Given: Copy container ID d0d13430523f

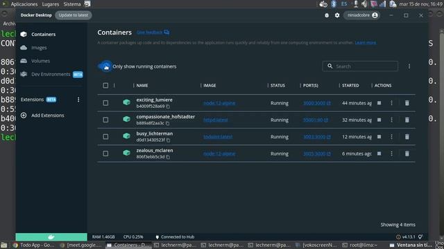Looking at the screenshot, I should (168, 140).
